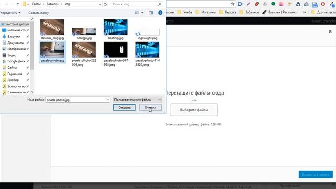Refresh the img folder listing
The width and height of the screenshot is (336, 189).
point(105,4)
